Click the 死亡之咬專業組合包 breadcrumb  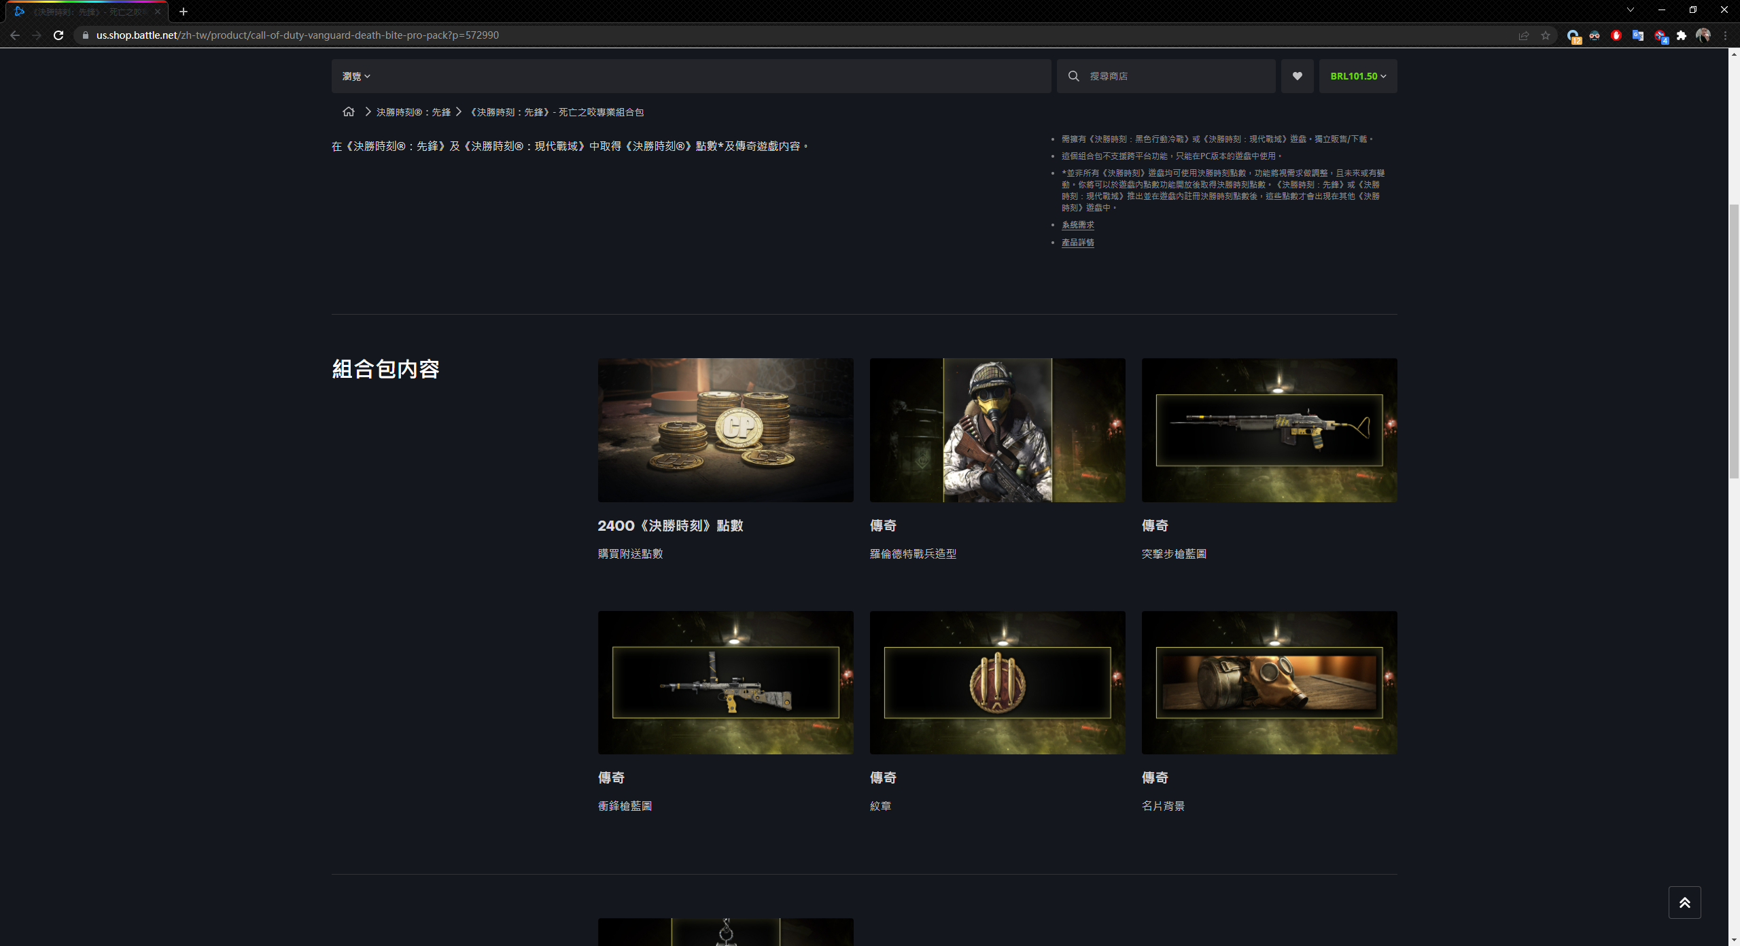557,112
